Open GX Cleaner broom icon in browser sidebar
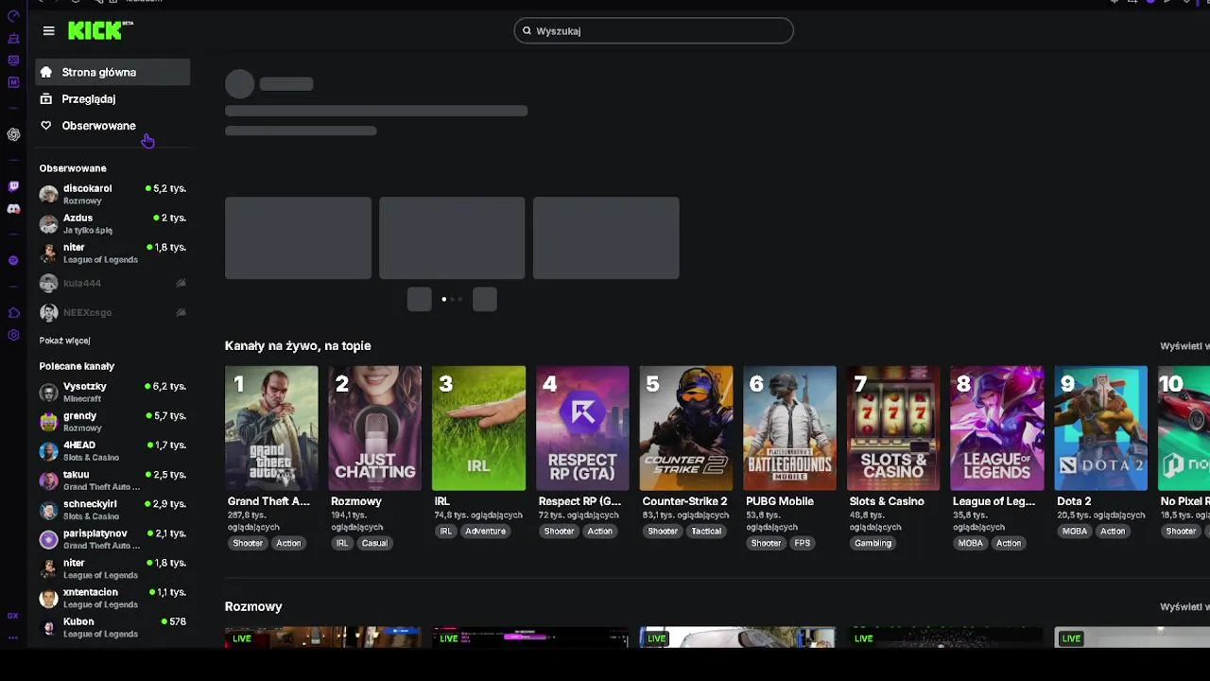 tap(13, 39)
